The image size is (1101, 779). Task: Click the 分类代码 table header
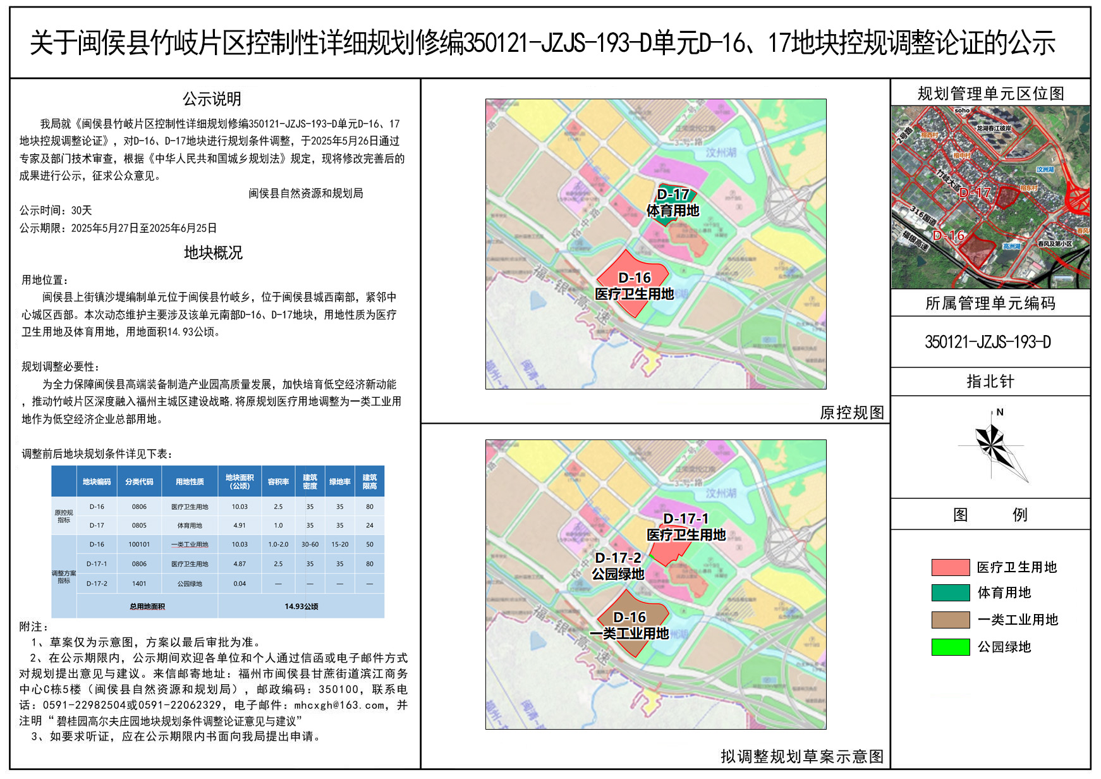pyautogui.click(x=139, y=482)
